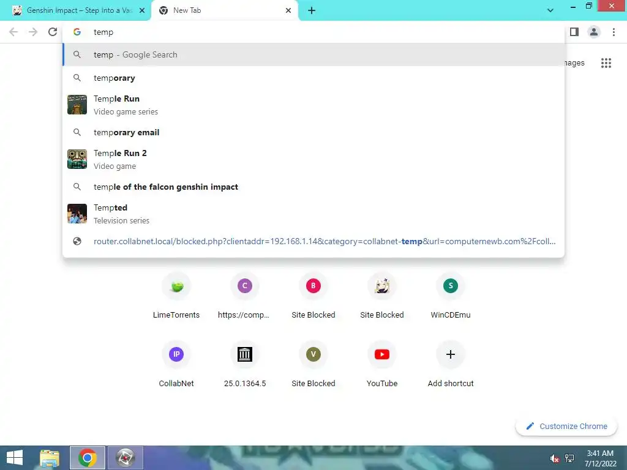Open the profile avatar icon

594,32
